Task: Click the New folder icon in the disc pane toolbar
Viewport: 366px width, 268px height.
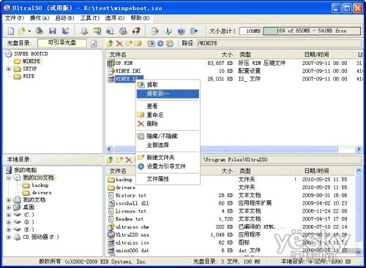Action: 129,43
